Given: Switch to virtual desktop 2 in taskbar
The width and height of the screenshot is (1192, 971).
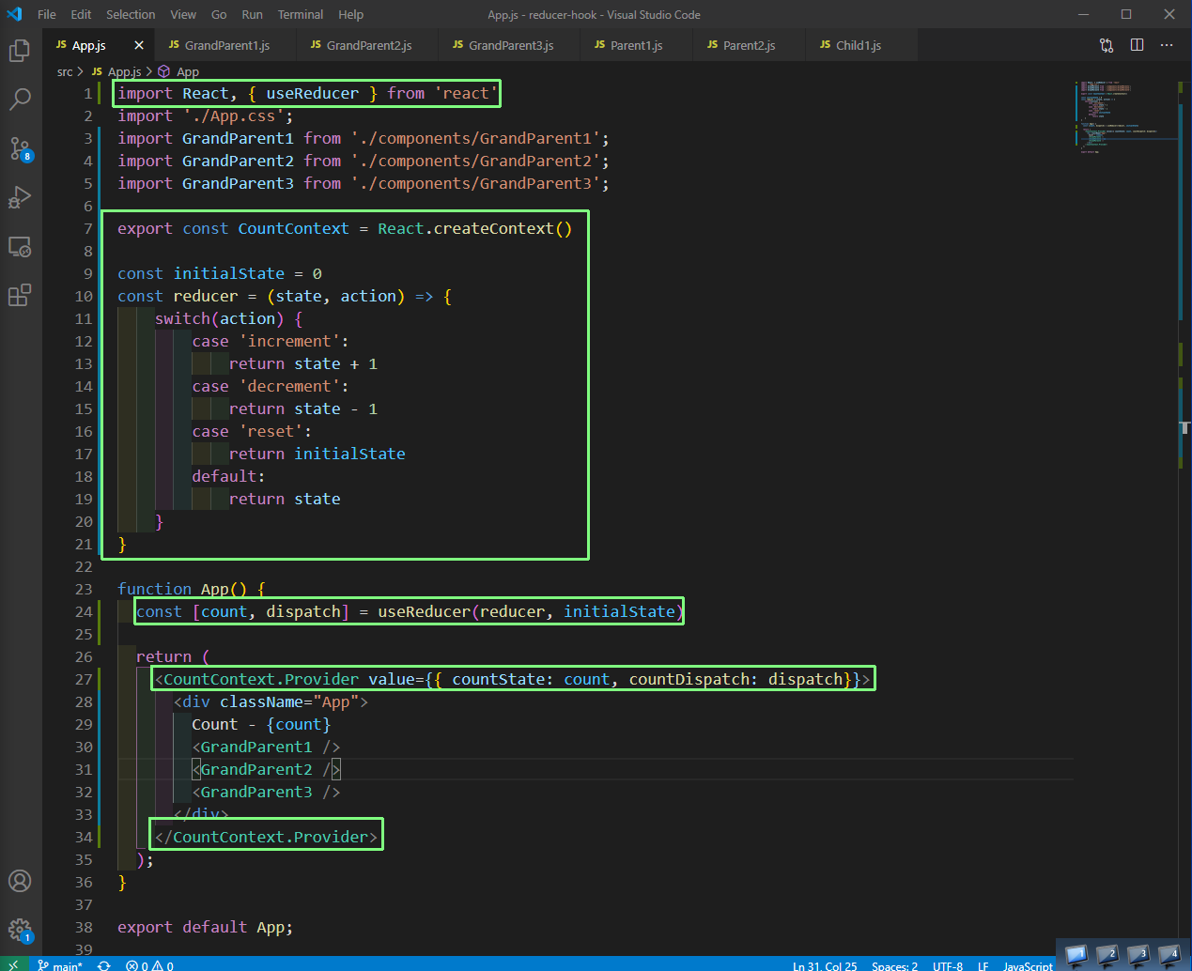Looking at the screenshot, I should tap(1107, 955).
